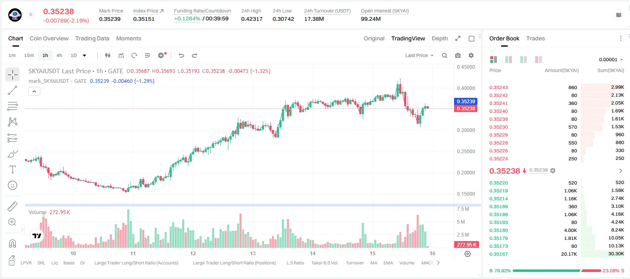Select the trend line drawing tool
This screenshot has width=630, height=279.
coord(12,90)
